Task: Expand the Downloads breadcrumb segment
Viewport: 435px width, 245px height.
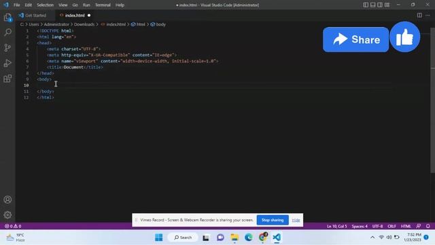Action: [x=84, y=24]
